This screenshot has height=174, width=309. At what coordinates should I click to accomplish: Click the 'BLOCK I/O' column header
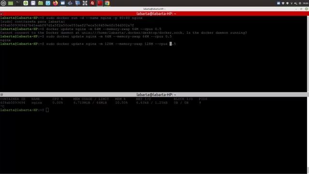183,99
